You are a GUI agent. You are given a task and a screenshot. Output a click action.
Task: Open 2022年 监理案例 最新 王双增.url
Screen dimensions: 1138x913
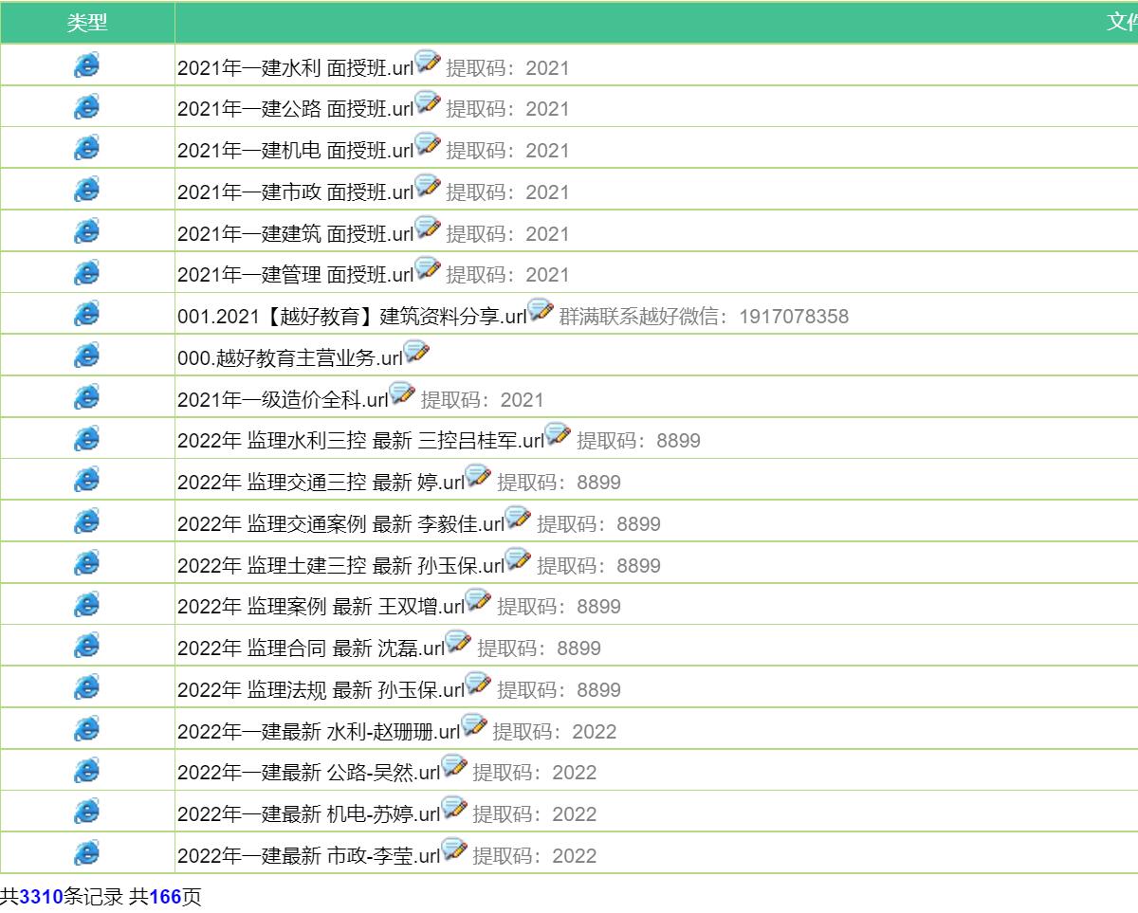(321, 607)
